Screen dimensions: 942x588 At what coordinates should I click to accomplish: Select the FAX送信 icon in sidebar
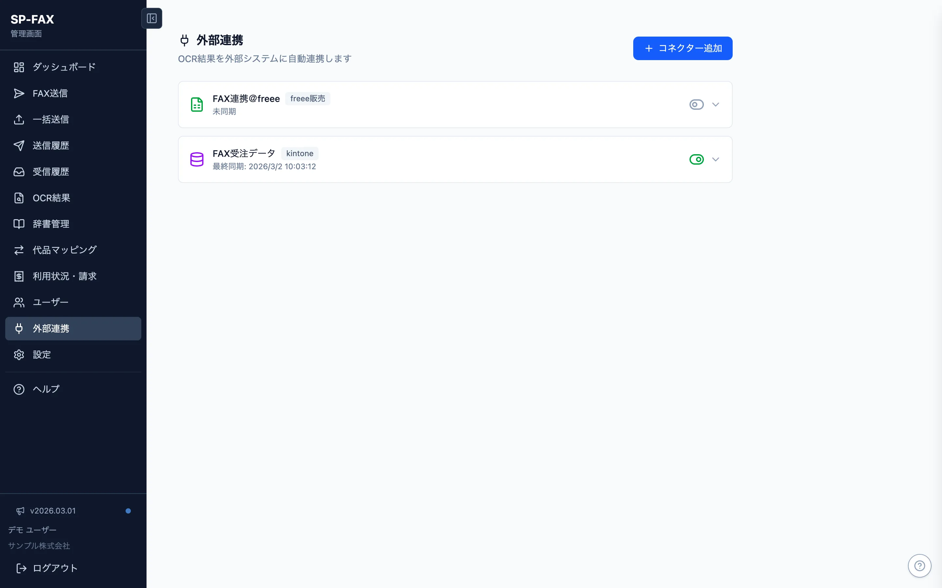coord(19,93)
